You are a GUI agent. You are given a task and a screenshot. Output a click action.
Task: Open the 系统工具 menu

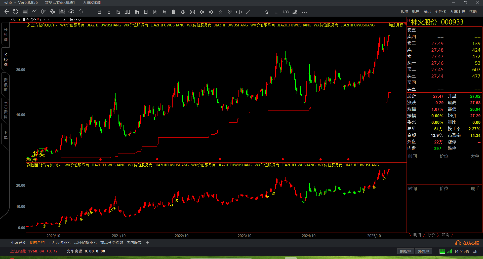point(457,12)
